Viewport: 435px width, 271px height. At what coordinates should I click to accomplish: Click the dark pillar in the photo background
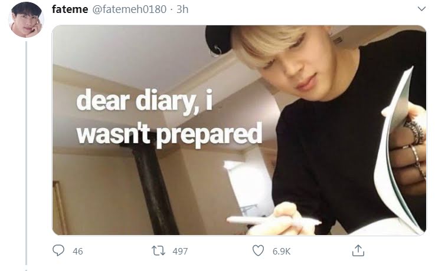pos(153,189)
